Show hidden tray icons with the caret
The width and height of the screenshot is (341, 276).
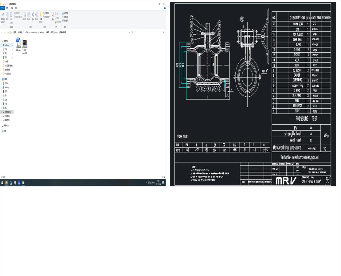147,183
